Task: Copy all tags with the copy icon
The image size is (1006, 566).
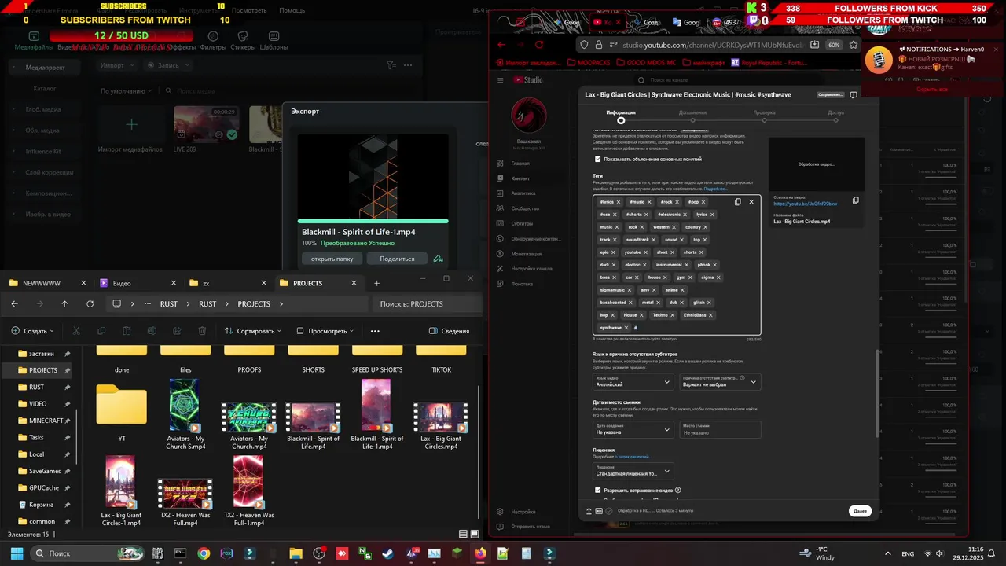Action: (x=737, y=202)
